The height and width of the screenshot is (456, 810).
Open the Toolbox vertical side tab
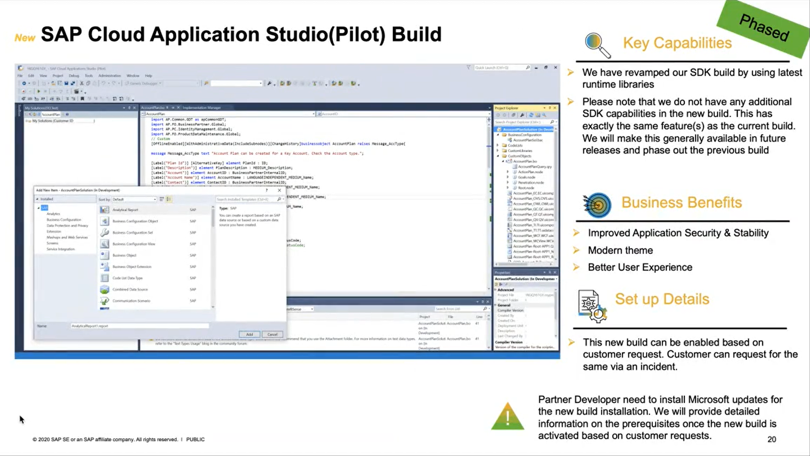20,110
